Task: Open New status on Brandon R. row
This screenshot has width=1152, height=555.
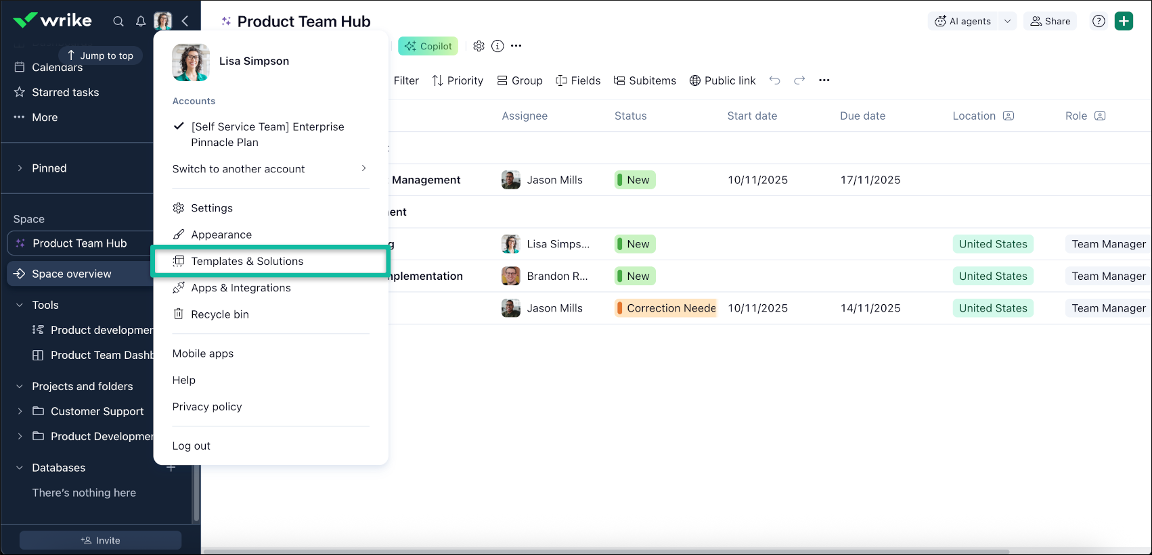Action: point(635,276)
